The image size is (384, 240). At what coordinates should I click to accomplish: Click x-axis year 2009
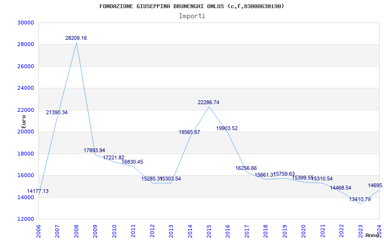coord(95,231)
